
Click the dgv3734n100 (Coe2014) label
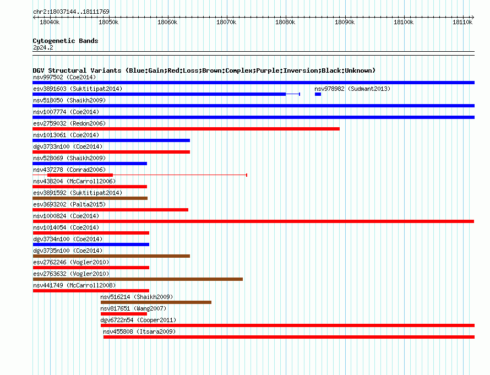coord(68,239)
